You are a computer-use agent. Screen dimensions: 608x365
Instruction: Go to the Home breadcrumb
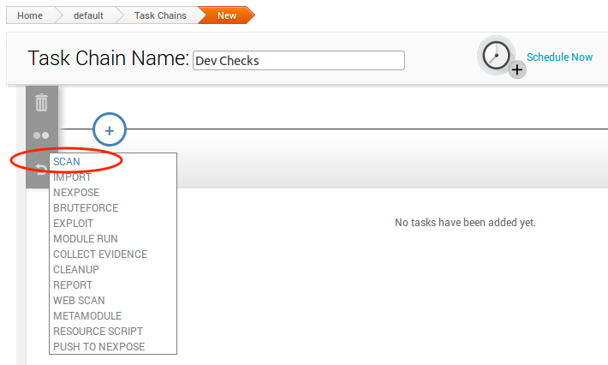pyautogui.click(x=30, y=15)
